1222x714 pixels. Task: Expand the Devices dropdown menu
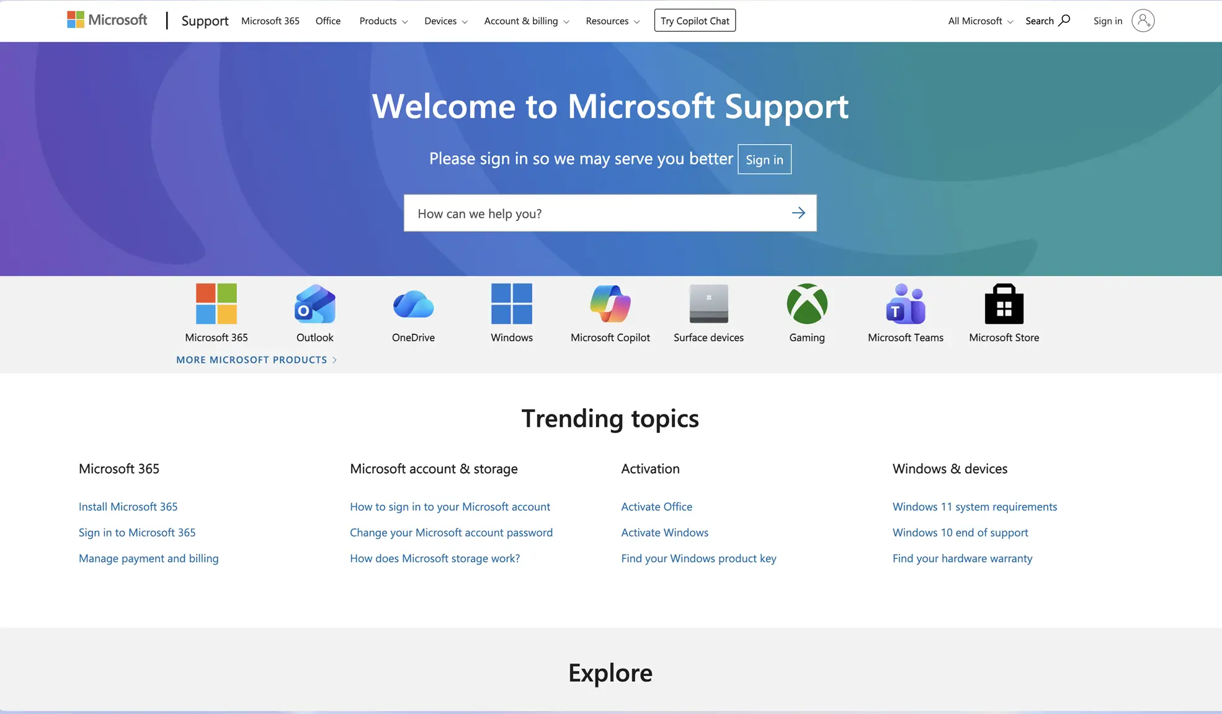tap(445, 21)
